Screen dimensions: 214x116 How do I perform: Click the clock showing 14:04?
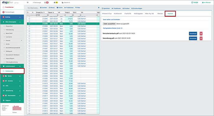(x=194, y=2)
